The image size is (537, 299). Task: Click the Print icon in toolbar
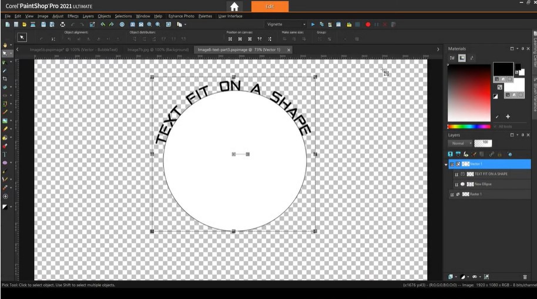pos(63,24)
